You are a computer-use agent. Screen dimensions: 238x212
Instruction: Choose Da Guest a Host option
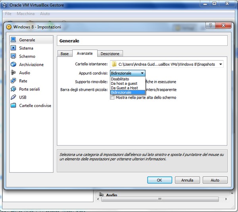[127, 88]
